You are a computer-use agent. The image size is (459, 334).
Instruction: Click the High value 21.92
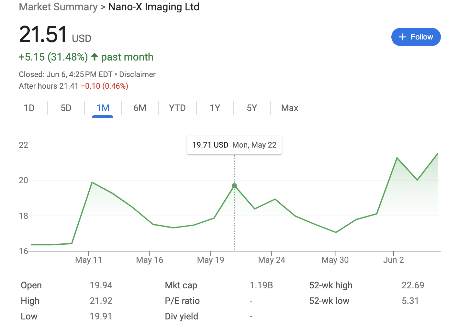[101, 301]
